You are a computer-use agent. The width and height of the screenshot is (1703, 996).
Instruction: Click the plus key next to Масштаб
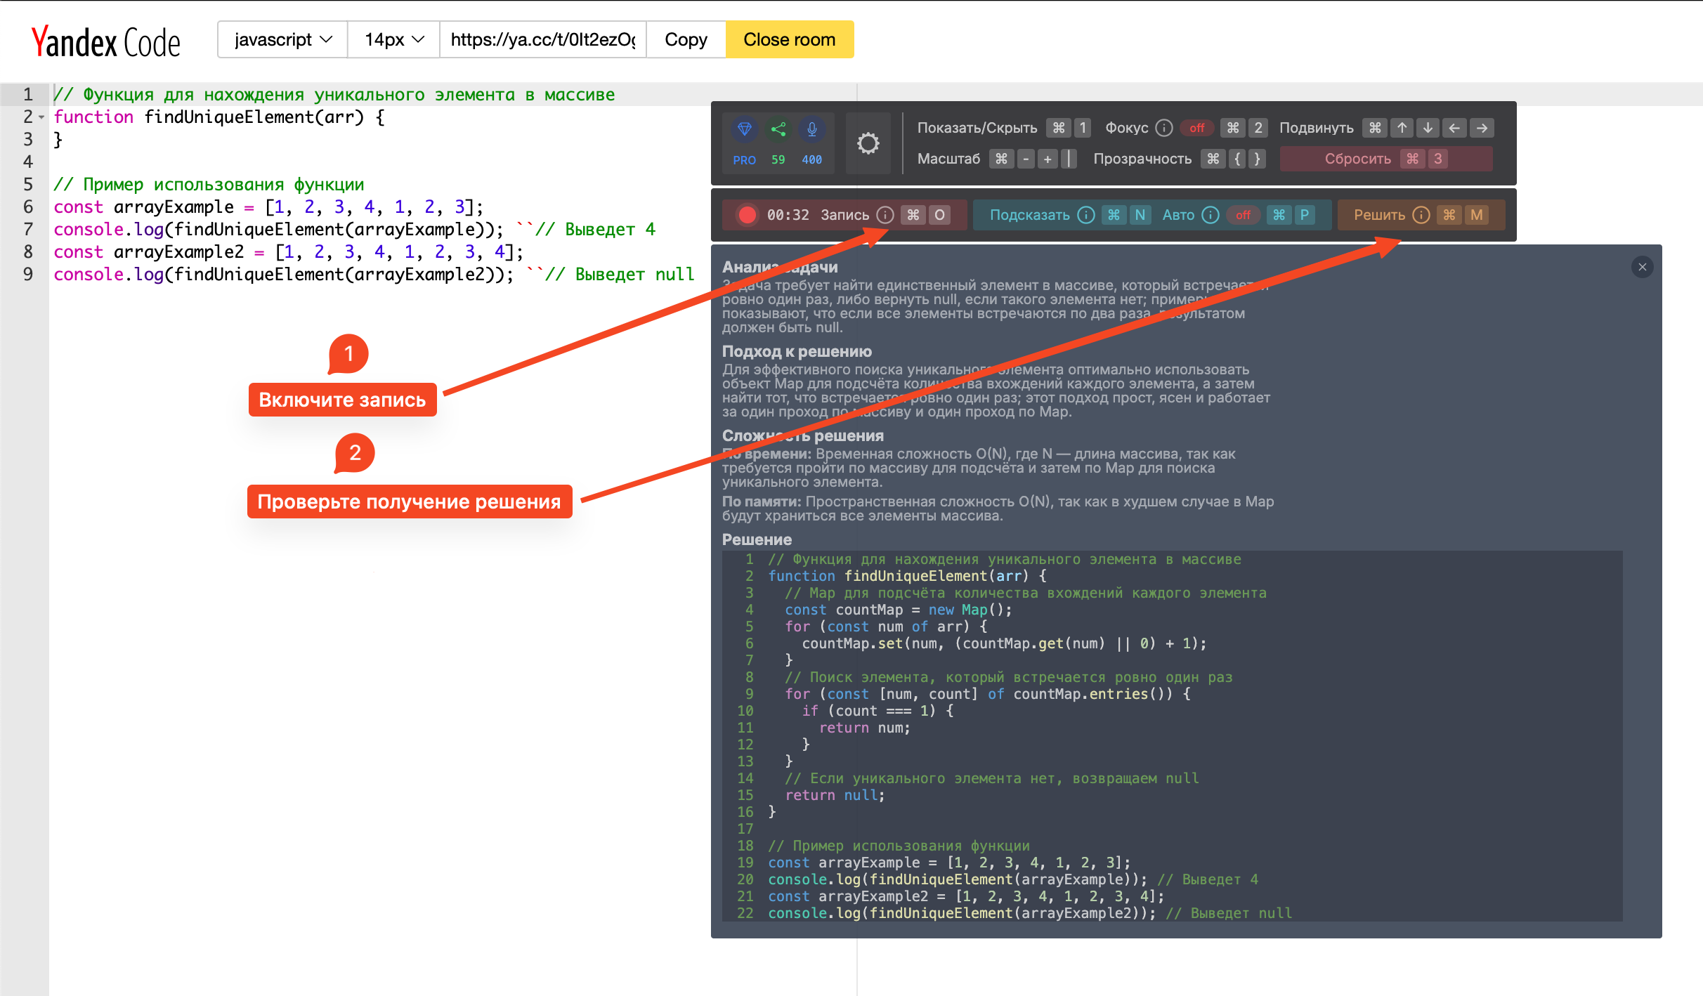[1048, 159]
